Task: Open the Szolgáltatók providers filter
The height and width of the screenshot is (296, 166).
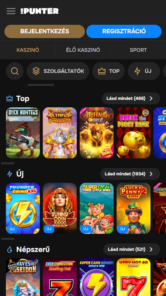Action: [x=58, y=71]
